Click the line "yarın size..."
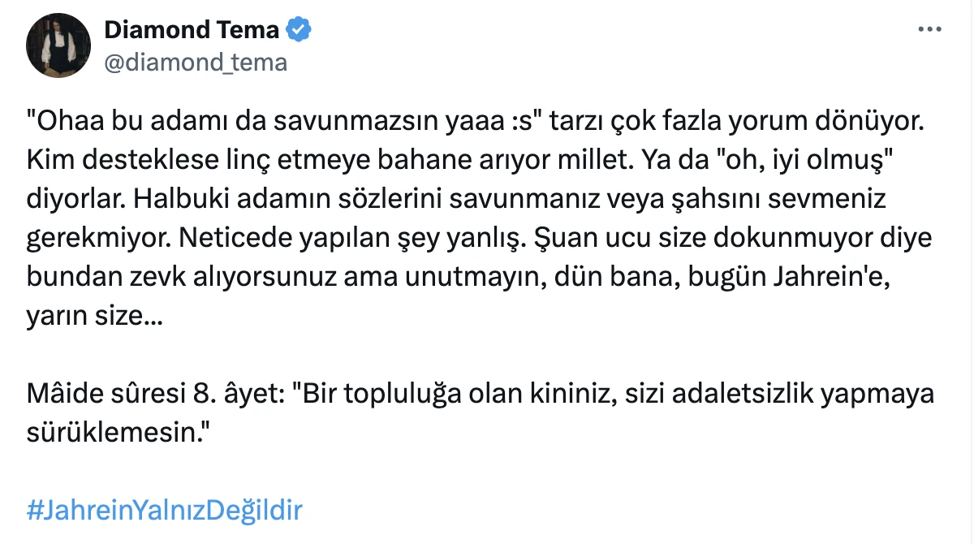 coord(94,313)
